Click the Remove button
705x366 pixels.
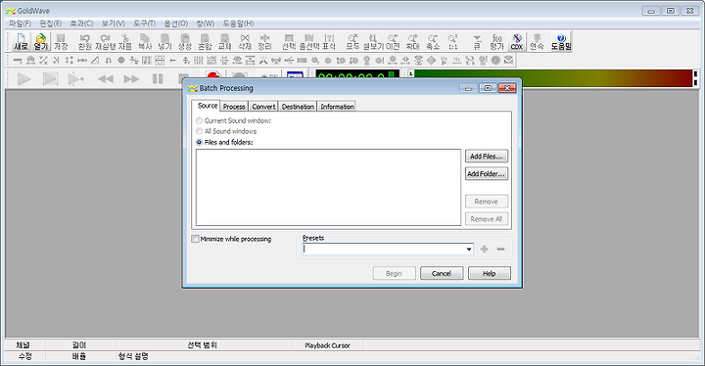[x=487, y=202]
